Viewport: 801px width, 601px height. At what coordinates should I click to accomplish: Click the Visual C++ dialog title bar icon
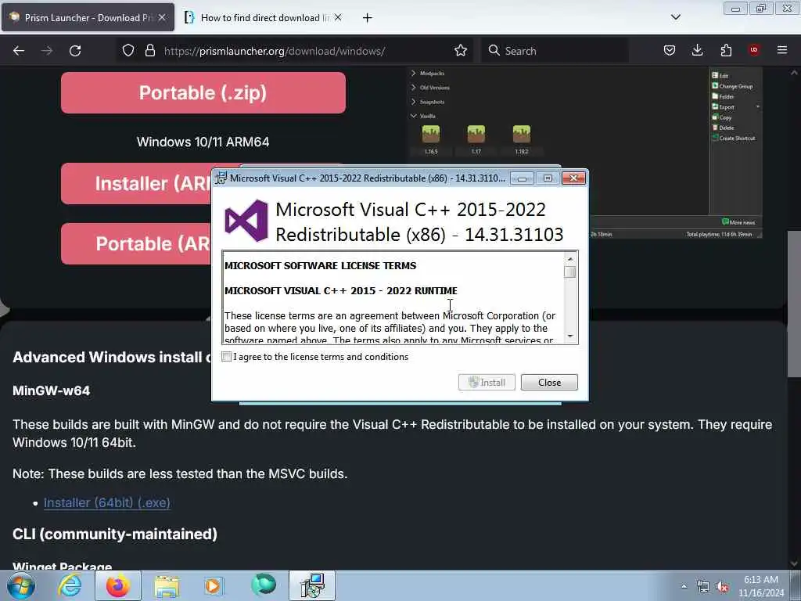[221, 178]
